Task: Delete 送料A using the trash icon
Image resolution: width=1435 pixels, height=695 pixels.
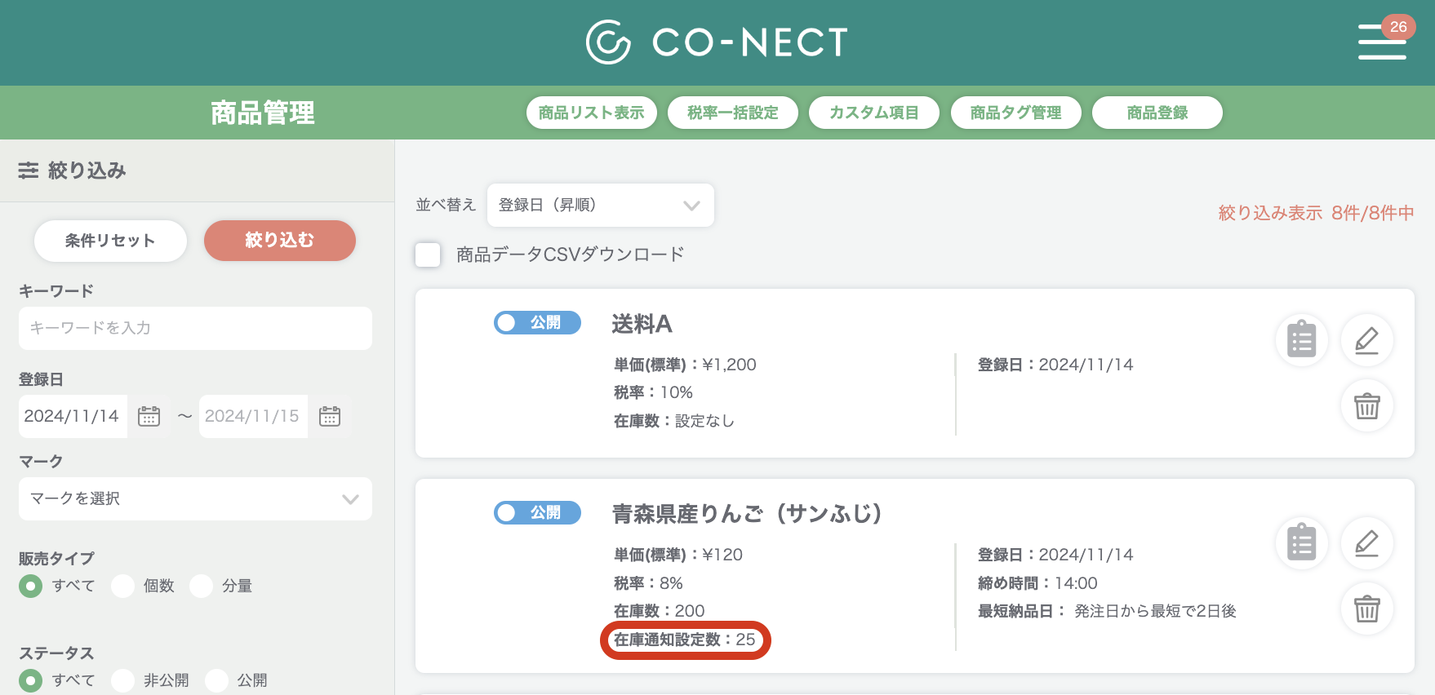Action: [x=1367, y=405]
